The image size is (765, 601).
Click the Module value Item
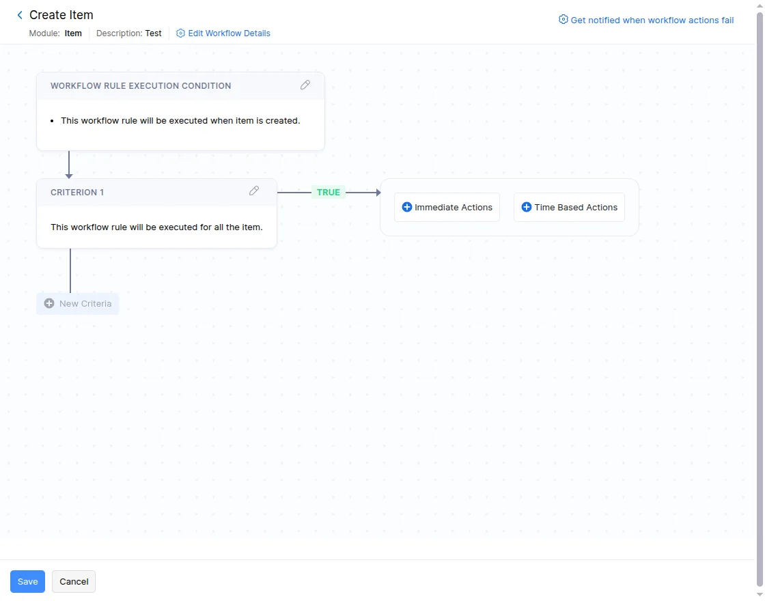click(73, 33)
